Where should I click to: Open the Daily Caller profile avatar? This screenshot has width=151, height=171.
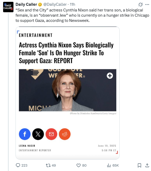[x=8, y=7]
